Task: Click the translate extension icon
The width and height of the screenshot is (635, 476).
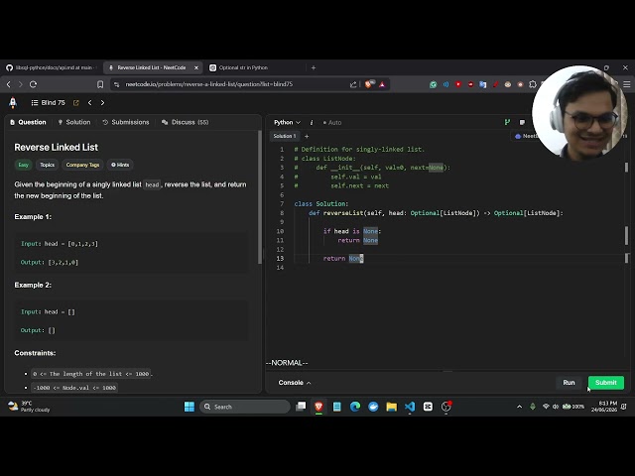Action: [483, 84]
